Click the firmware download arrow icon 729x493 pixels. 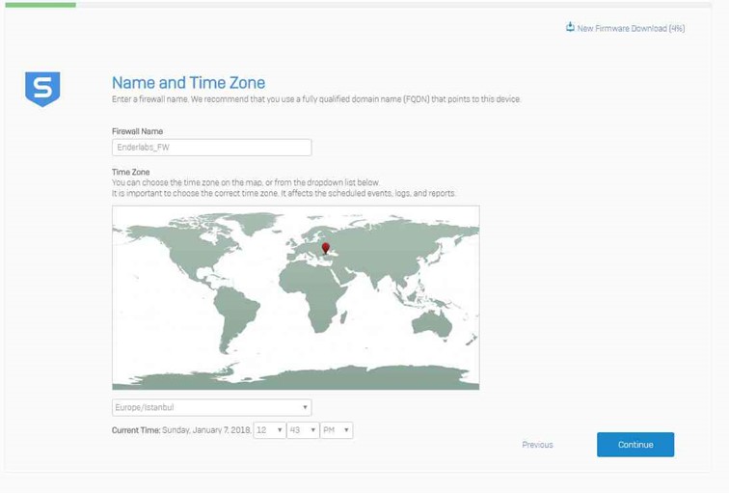tap(570, 27)
